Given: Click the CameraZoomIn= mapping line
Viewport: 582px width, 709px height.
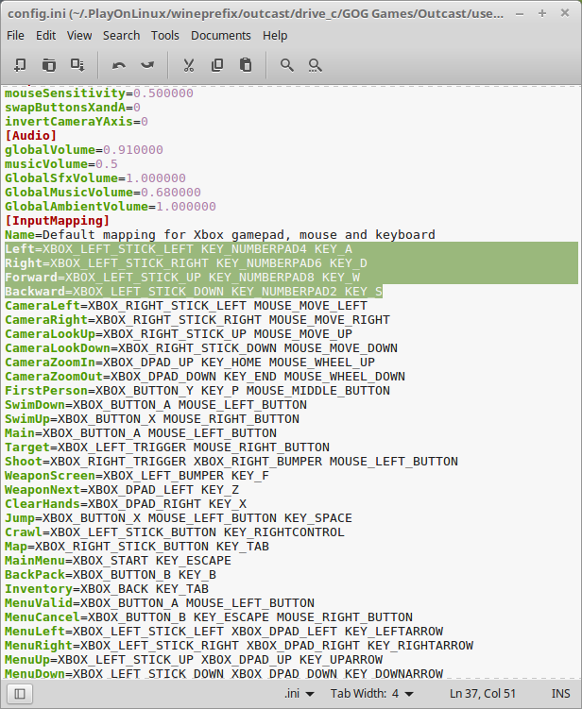Looking at the screenshot, I should [190, 363].
